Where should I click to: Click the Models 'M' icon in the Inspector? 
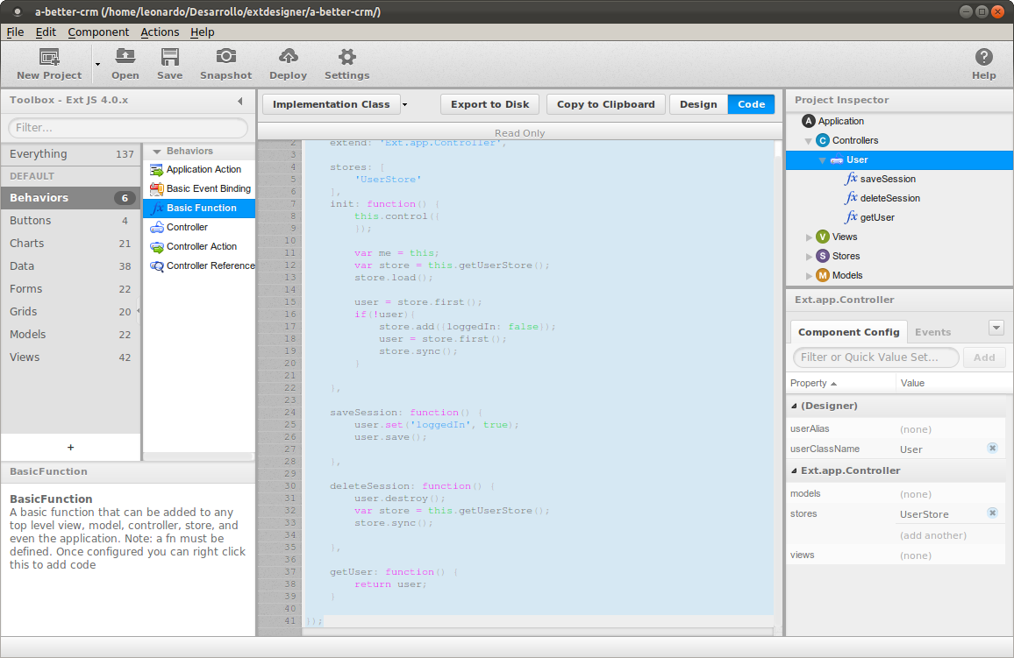tap(823, 276)
